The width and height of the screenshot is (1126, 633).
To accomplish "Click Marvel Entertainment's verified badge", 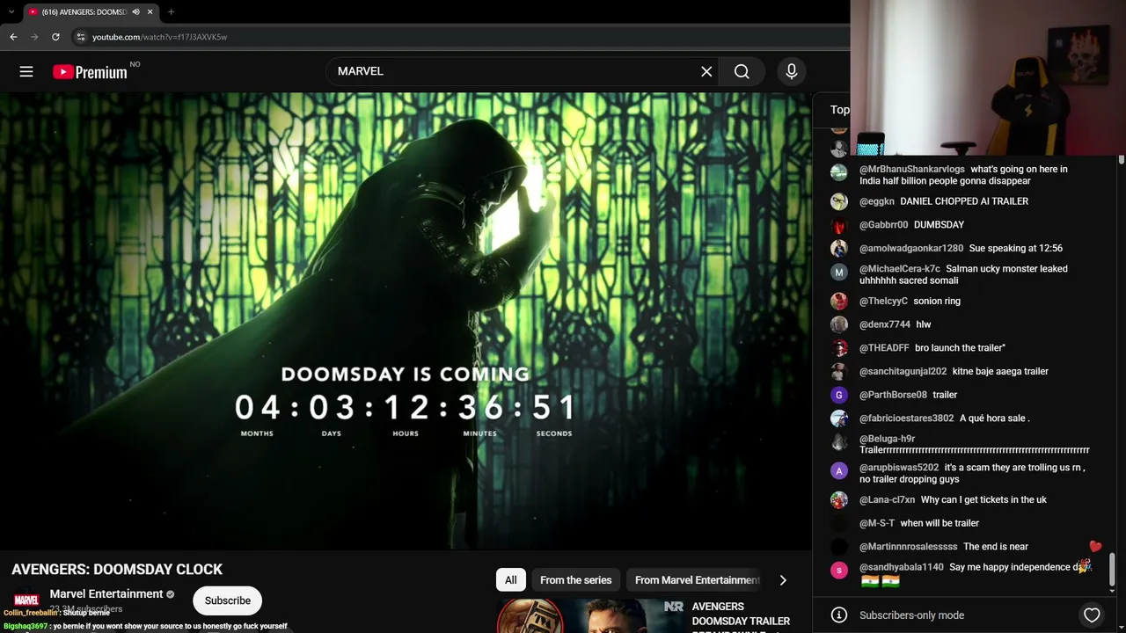I will 171,594.
